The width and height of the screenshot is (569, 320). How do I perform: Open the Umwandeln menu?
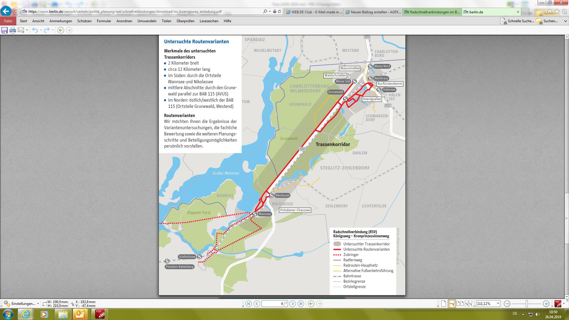point(147,21)
